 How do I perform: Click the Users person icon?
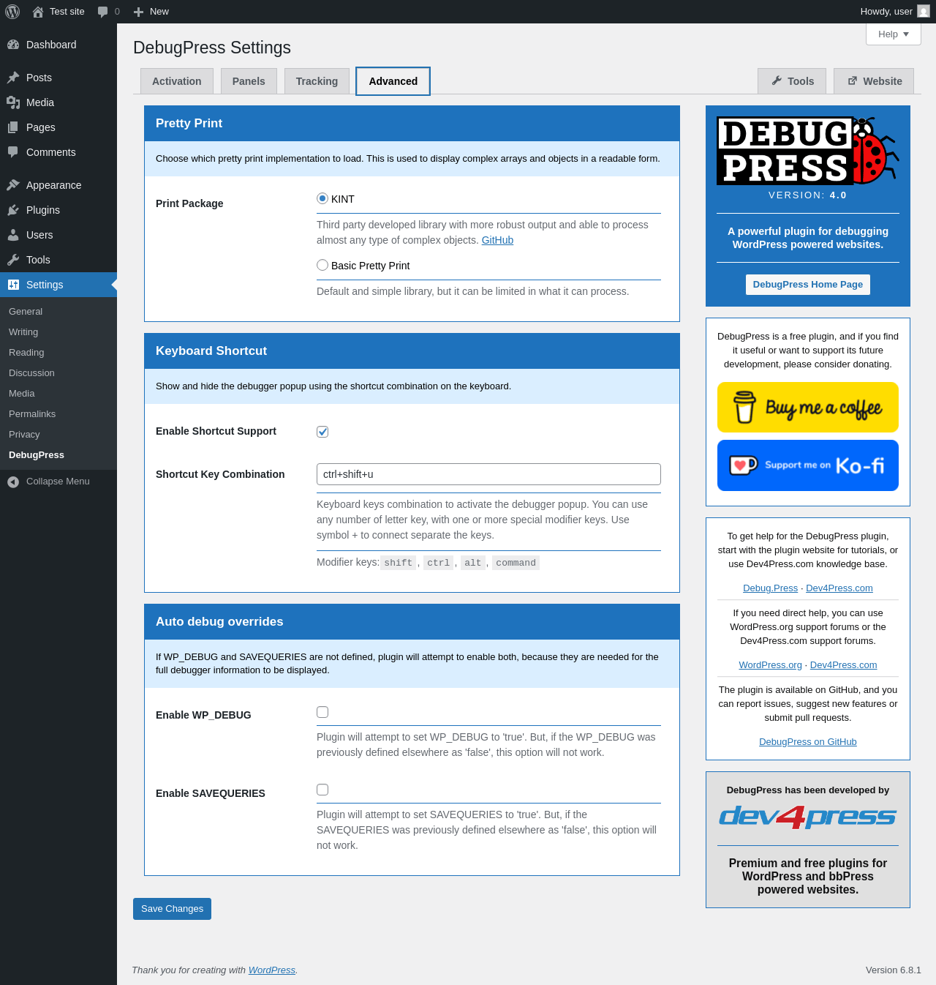click(13, 235)
